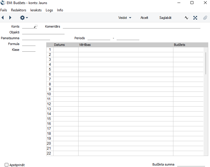
Task: Click the expand window icon
Action: point(195,18)
